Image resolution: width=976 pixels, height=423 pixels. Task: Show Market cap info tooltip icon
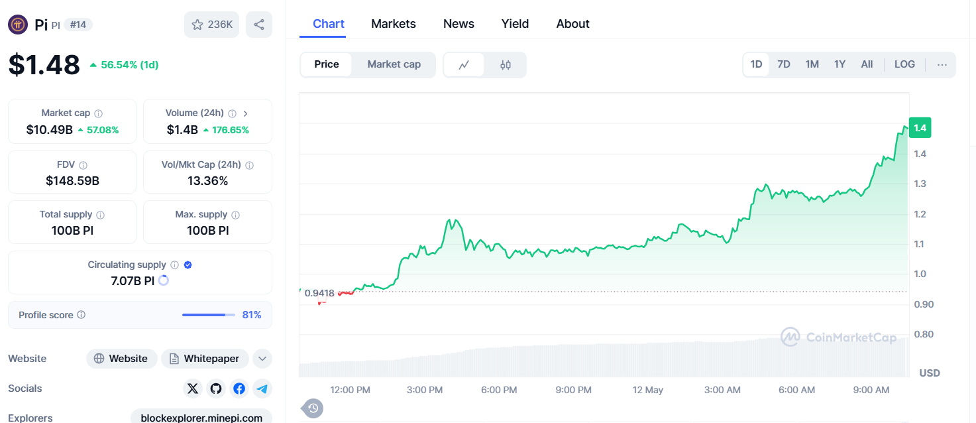(98, 113)
